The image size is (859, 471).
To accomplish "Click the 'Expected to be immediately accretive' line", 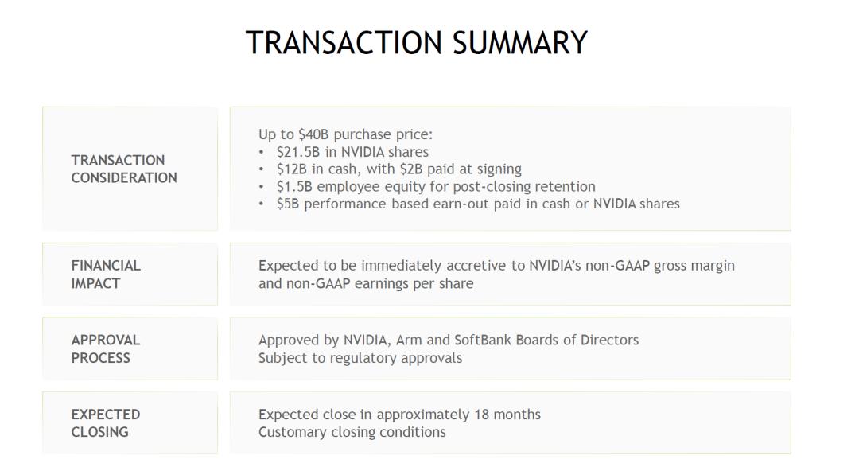I will point(496,266).
